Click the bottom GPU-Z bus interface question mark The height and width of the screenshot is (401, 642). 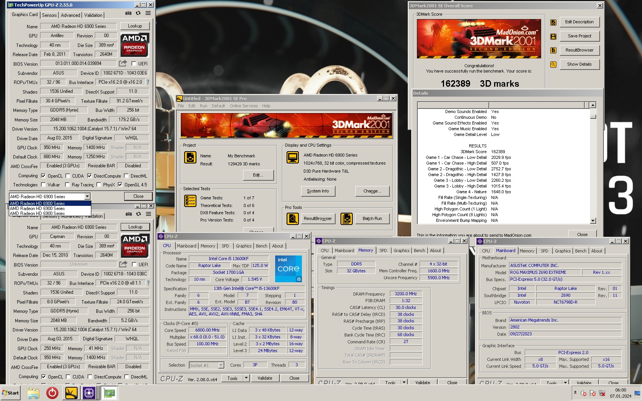tap(148, 283)
